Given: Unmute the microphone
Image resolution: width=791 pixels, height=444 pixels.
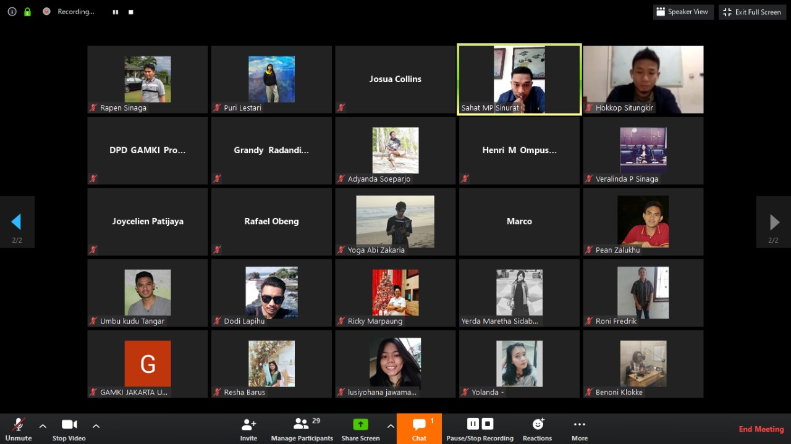Looking at the screenshot, I should point(19,429).
